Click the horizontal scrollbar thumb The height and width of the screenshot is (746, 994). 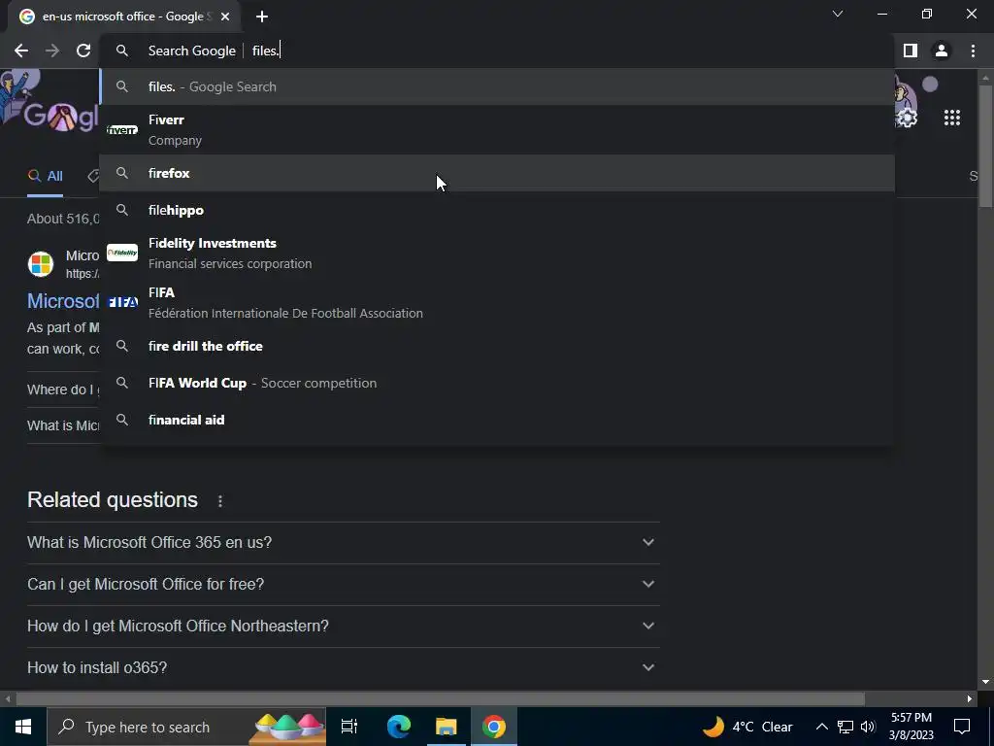click(x=441, y=699)
